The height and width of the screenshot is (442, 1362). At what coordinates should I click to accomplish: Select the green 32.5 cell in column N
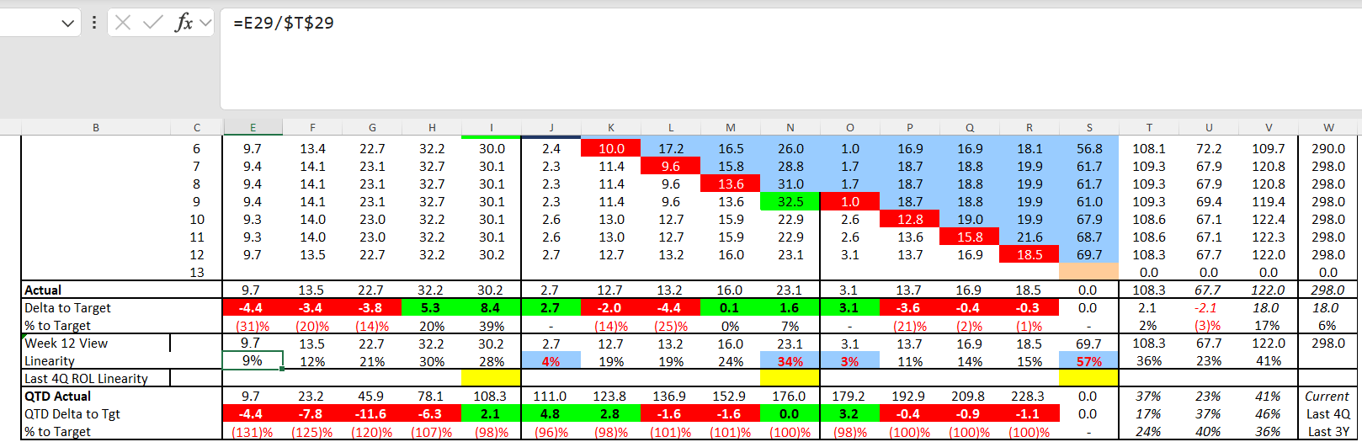tap(790, 202)
